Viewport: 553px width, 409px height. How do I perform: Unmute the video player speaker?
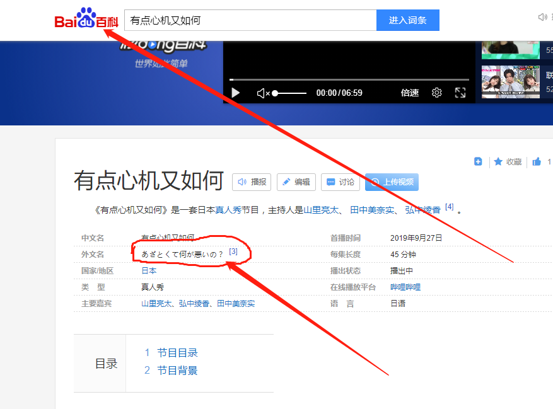coord(262,93)
